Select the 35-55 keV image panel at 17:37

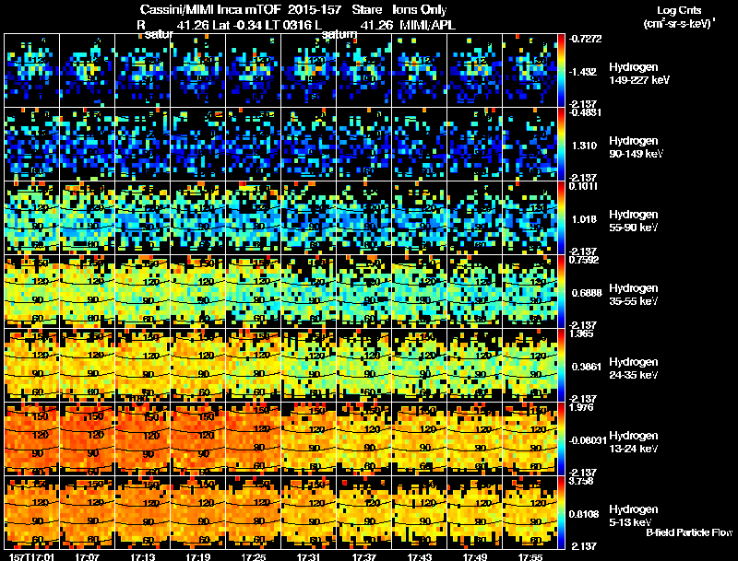[x=363, y=291]
